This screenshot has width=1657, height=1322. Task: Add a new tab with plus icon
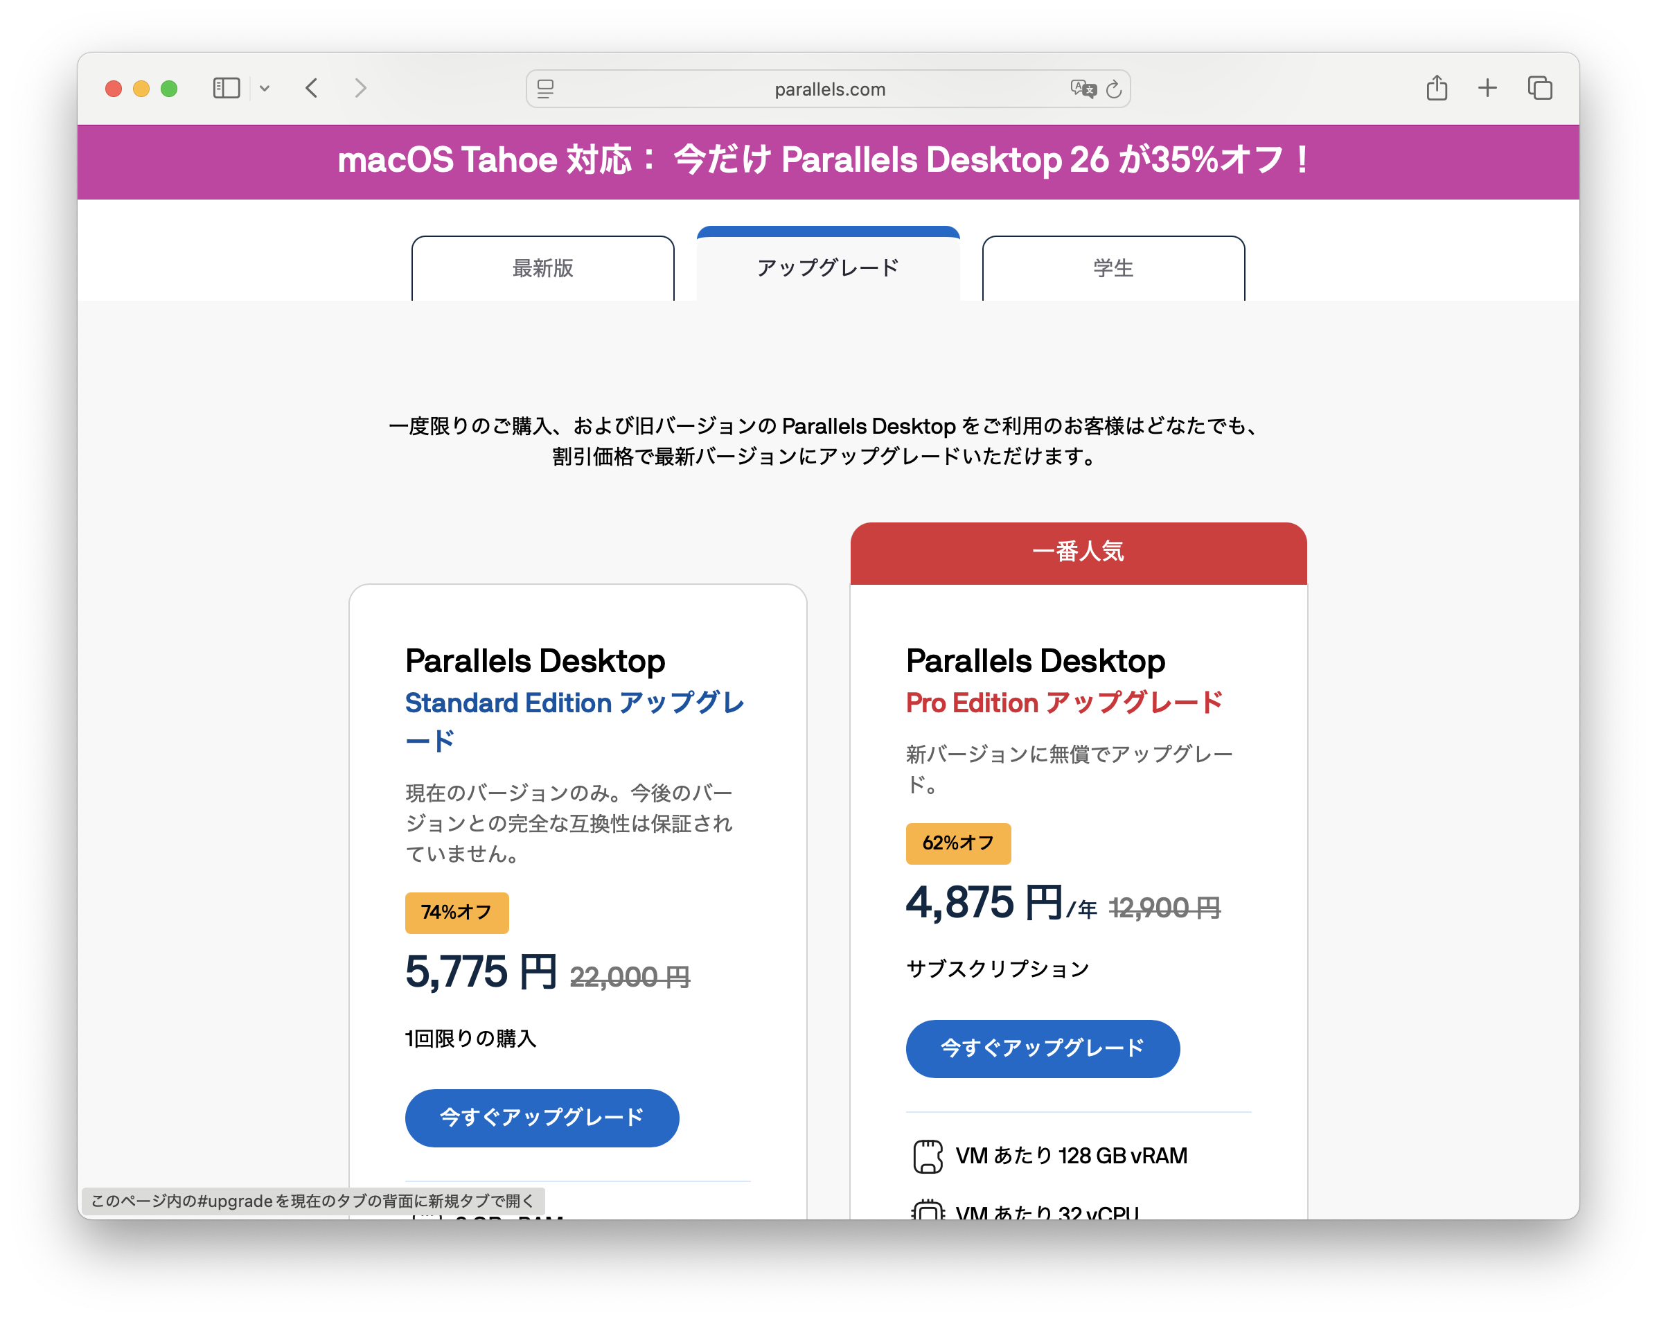point(1487,87)
